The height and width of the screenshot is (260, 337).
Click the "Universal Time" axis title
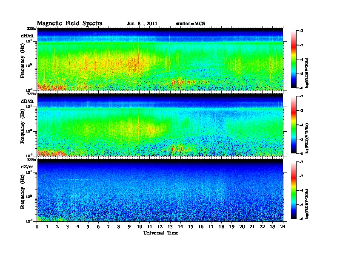click(x=160, y=233)
